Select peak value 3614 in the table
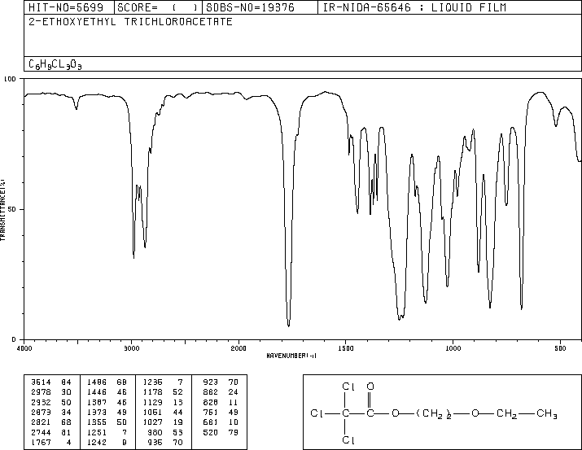The width and height of the screenshot is (582, 450). click(41, 382)
